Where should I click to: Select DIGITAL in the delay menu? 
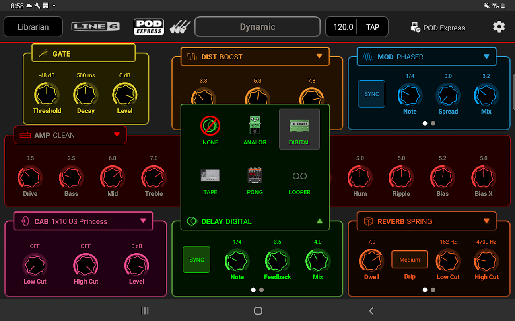point(299,129)
